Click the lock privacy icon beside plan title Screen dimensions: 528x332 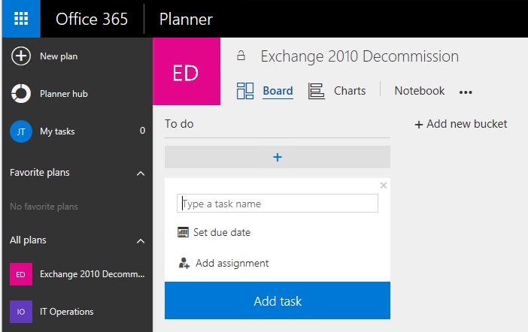click(241, 56)
